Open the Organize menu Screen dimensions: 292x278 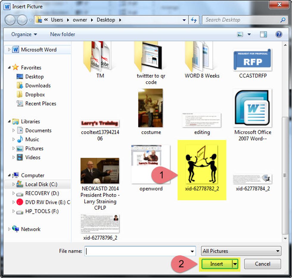click(24, 34)
